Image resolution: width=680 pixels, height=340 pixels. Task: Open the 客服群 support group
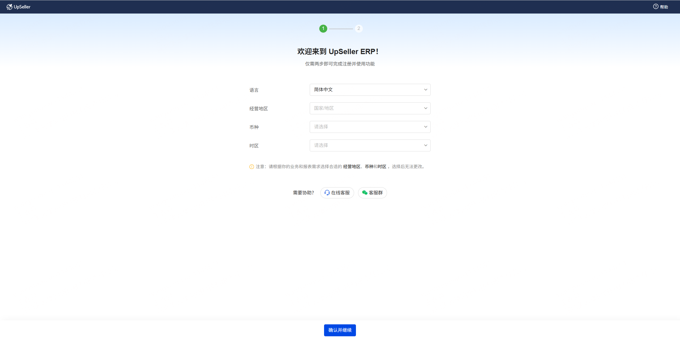[372, 193]
